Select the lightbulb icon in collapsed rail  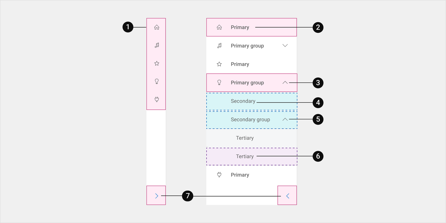[157, 81]
